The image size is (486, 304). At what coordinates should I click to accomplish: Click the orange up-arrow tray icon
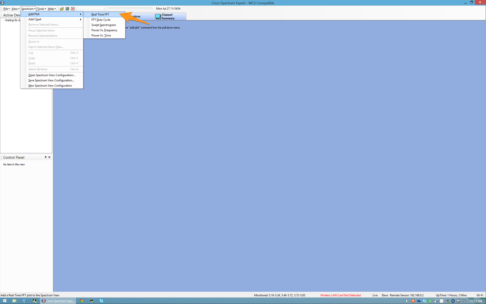click(x=413, y=301)
